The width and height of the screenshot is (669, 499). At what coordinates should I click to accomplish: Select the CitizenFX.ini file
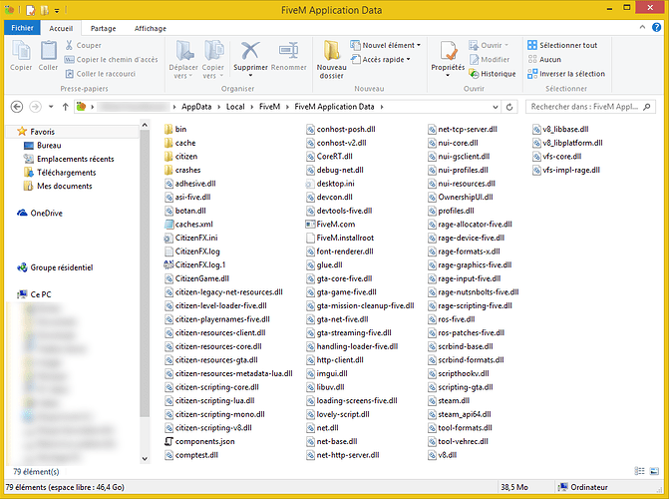tap(190, 238)
